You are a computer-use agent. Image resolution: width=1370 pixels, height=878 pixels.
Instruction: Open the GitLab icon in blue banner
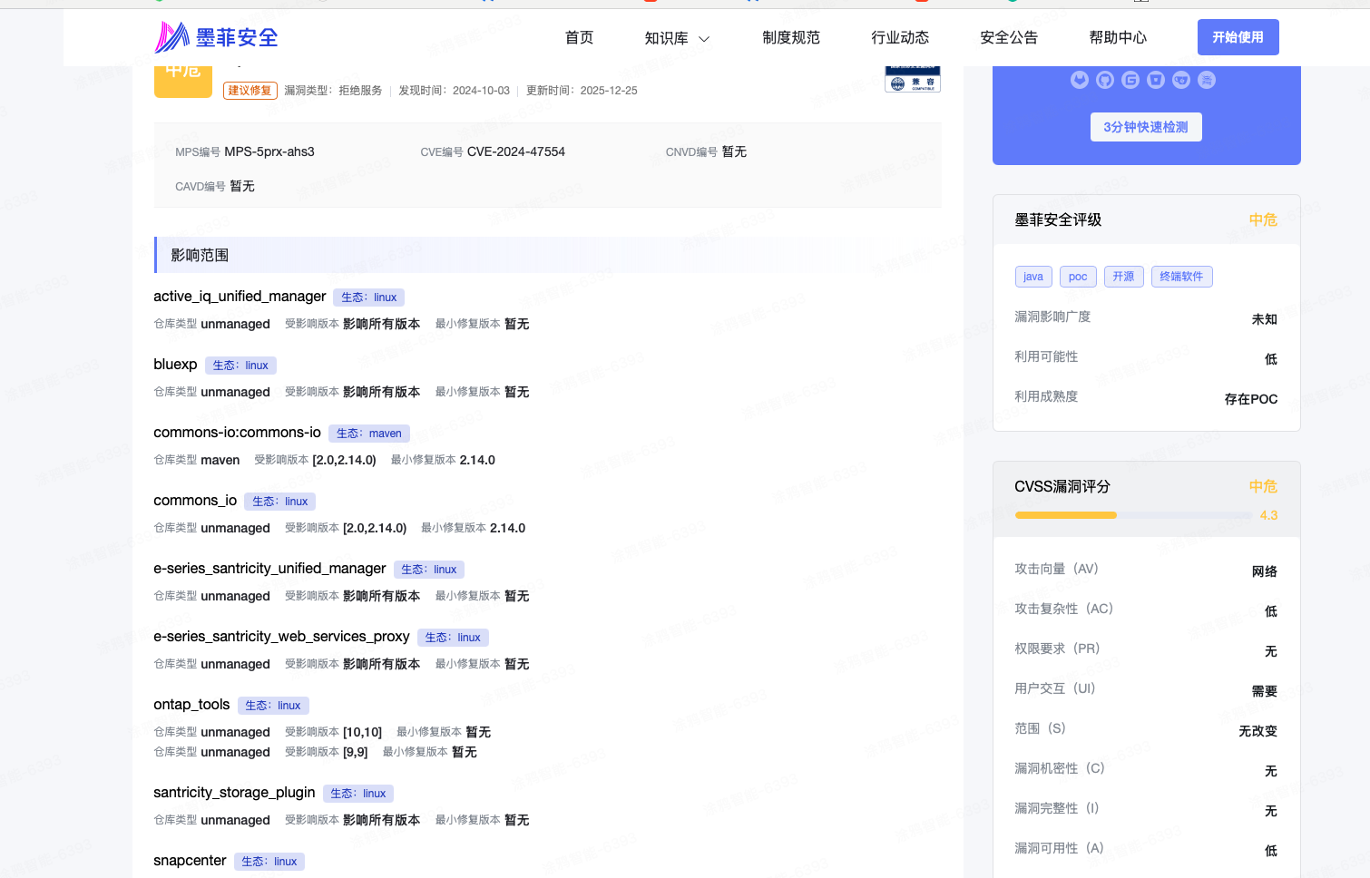(x=1080, y=80)
